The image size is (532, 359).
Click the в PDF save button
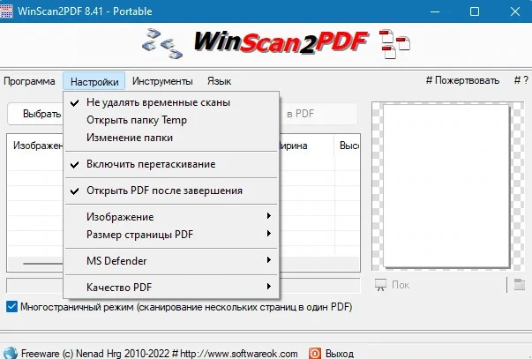pyautogui.click(x=318, y=114)
